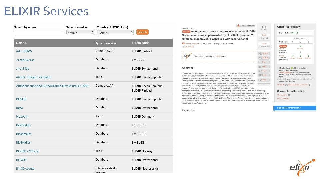Sort by Type of service column header

[106, 43]
